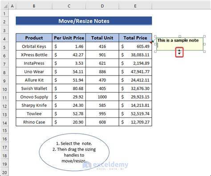Click the Swish Wallet cell

tap(34, 88)
